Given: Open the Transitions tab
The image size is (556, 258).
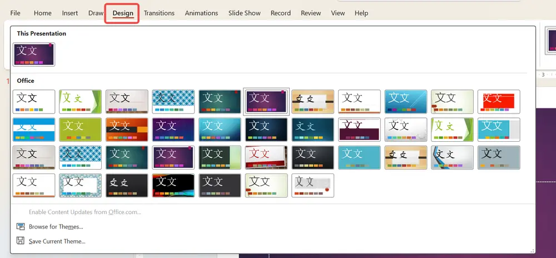Looking at the screenshot, I should 159,13.
